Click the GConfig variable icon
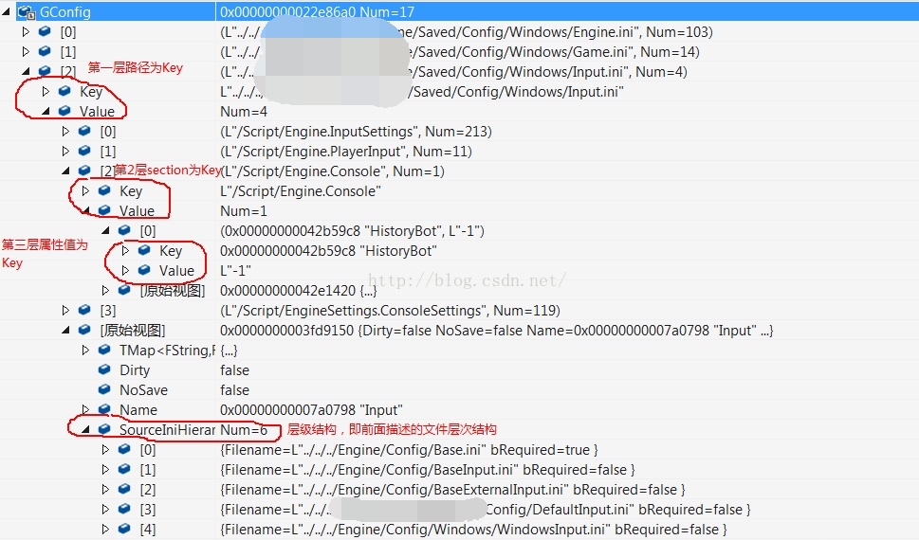The height and width of the screenshot is (540, 919). pos(27,11)
